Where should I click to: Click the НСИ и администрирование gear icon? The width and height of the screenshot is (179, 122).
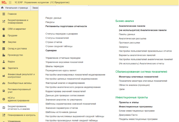[x=4, y=99]
